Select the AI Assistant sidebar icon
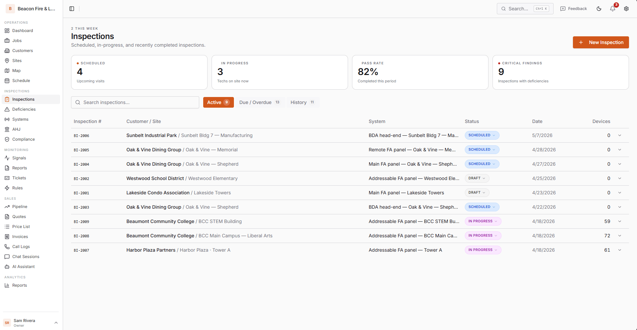This screenshot has width=637, height=330. 7,266
